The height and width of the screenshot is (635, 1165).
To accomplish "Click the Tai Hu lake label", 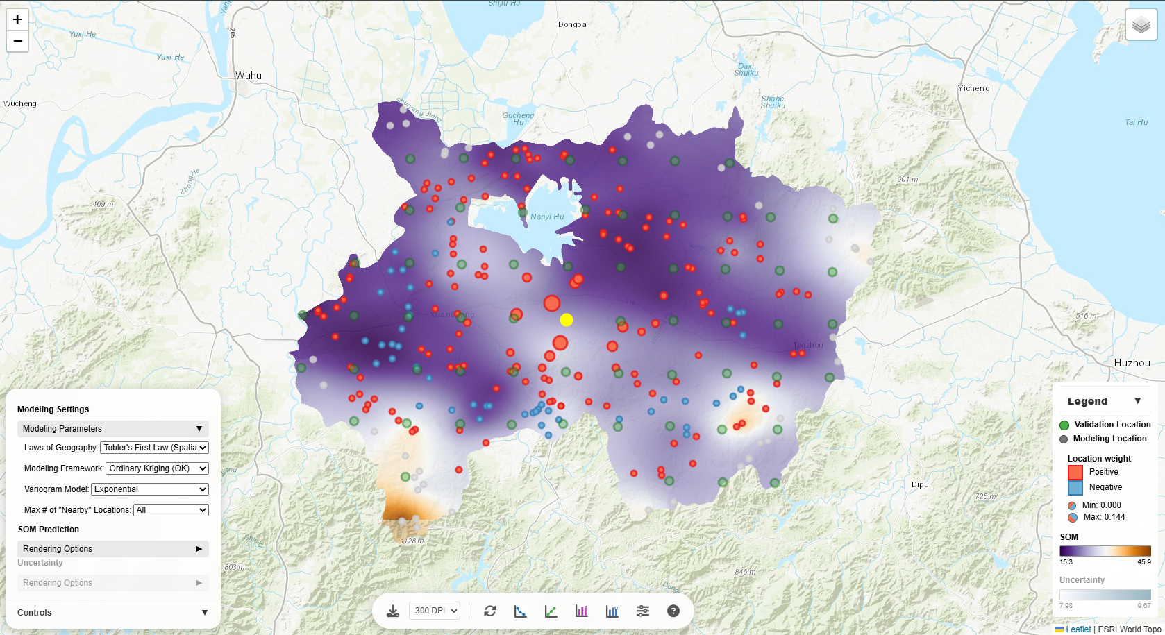I will point(1137,122).
